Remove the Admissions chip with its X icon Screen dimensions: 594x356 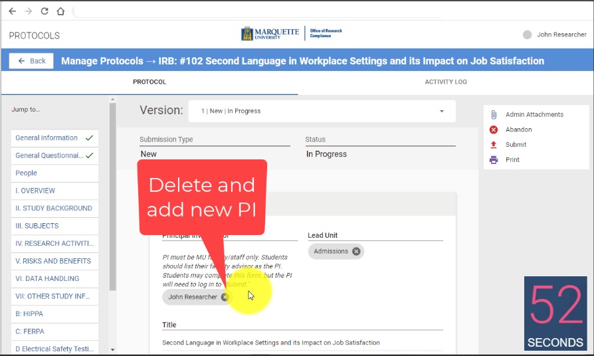pyautogui.click(x=356, y=251)
